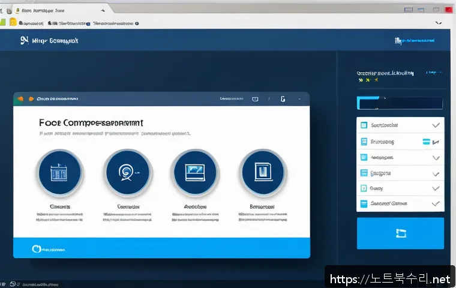Screen dimensions: 456x288
Task: Expand the first list row's chevron
Action: pyautogui.click(x=436, y=125)
